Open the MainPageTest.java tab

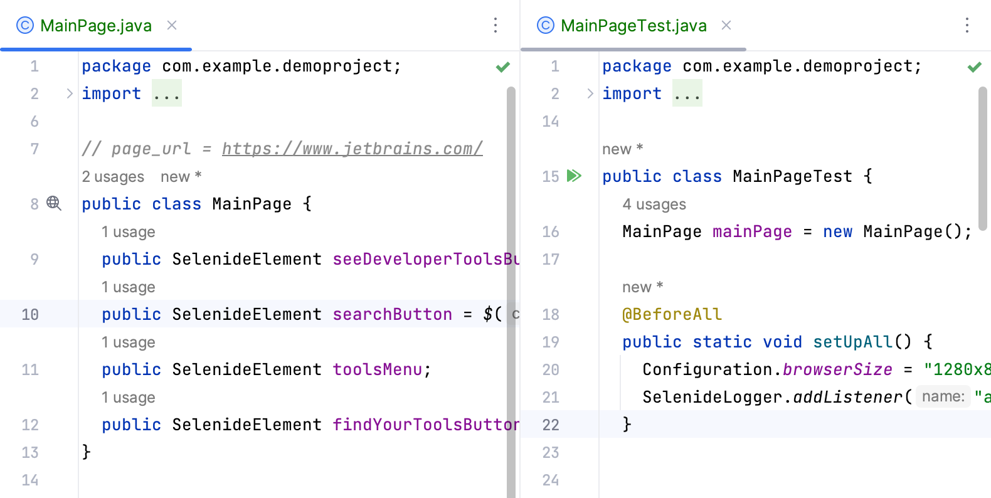(x=633, y=26)
